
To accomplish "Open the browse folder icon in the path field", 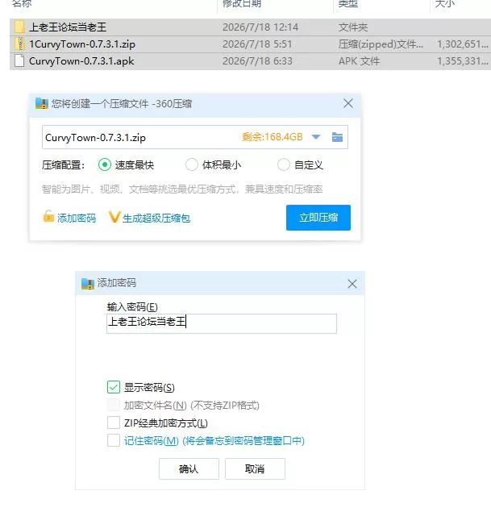I will (337, 137).
